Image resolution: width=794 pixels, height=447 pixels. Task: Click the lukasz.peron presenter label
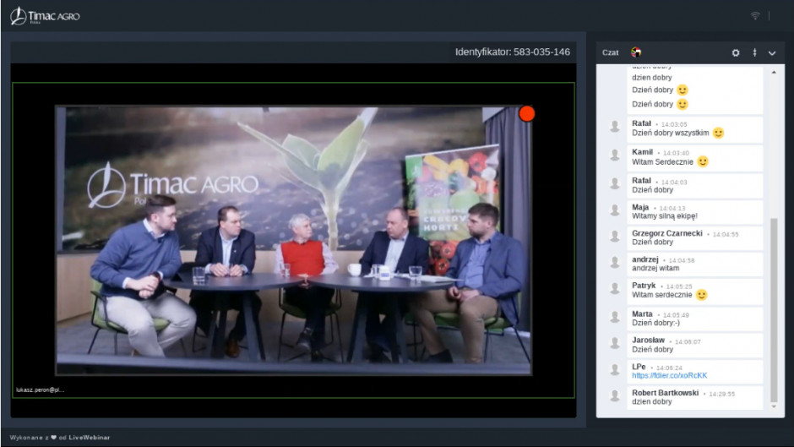click(40, 390)
